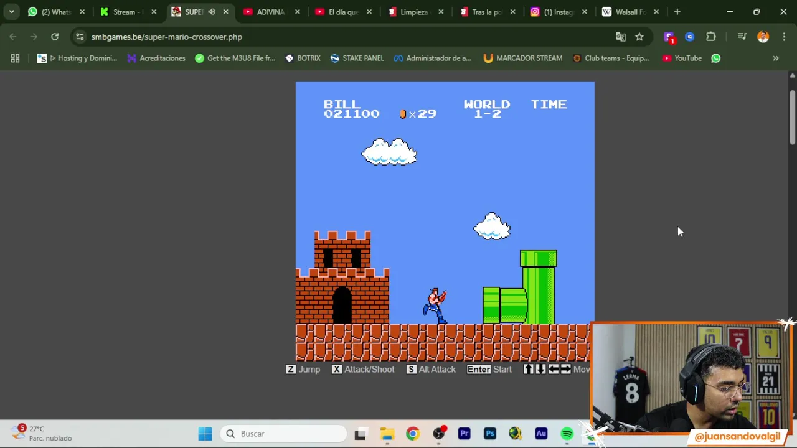The width and height of the screenshot is (797, 448).
Task: Open the blue IQ extension icon
Action: pos(689,37)
